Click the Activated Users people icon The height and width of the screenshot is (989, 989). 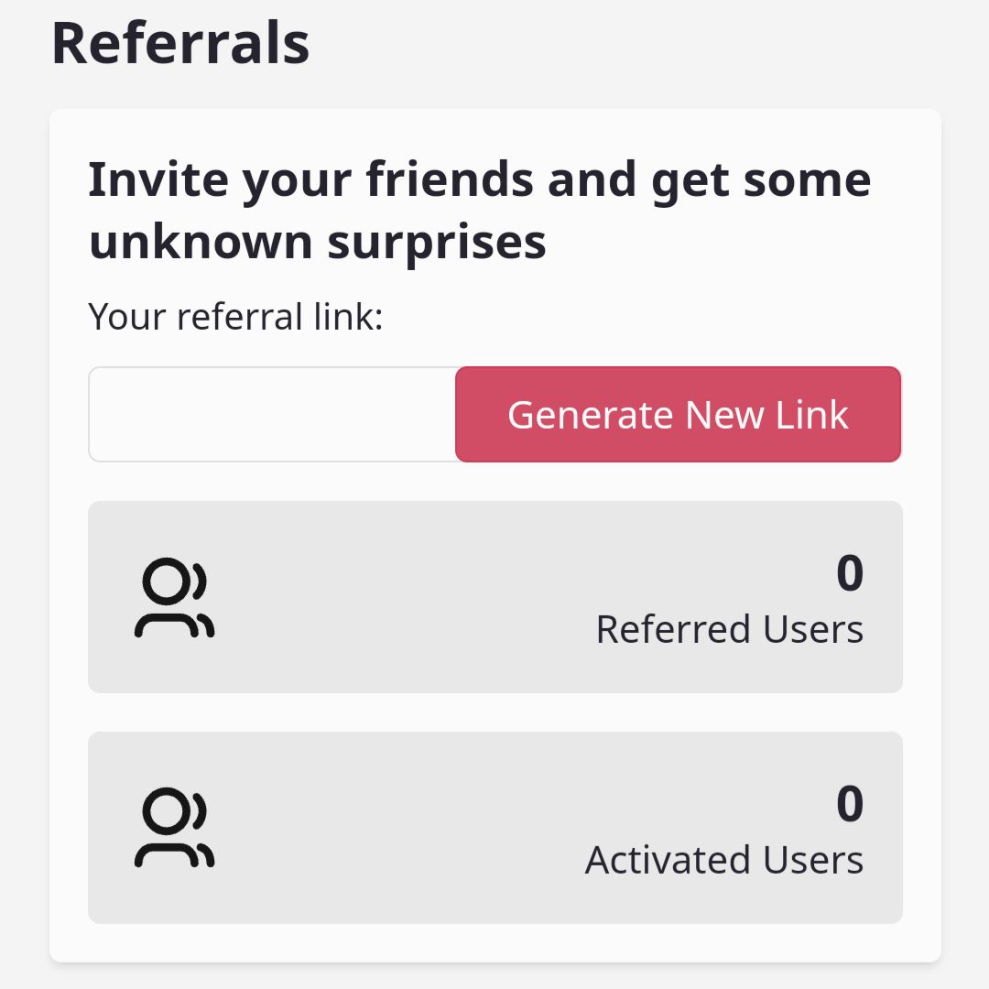(174, 828)
